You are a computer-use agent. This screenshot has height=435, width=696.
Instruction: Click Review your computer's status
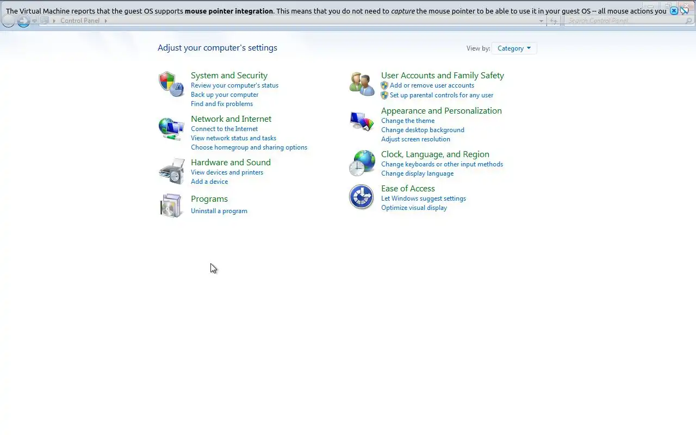[234, 85]
